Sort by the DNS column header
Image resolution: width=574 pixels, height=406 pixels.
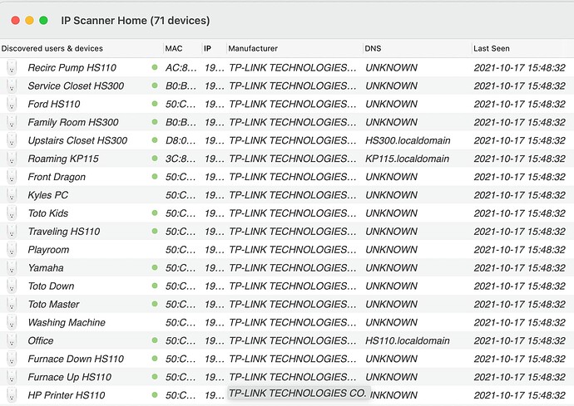click(x=373, y=48)
